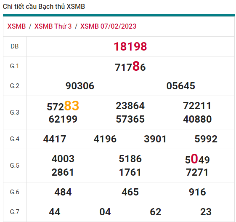Select the G.4 number 4417
Viewport: 236px width, 222px height.
tap(55, 139)
